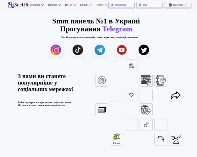Open the blue Telegram paper-plane icon
The width and height of the screenshot is (197, 157).
pyautogui.click(x=100, y=50)
